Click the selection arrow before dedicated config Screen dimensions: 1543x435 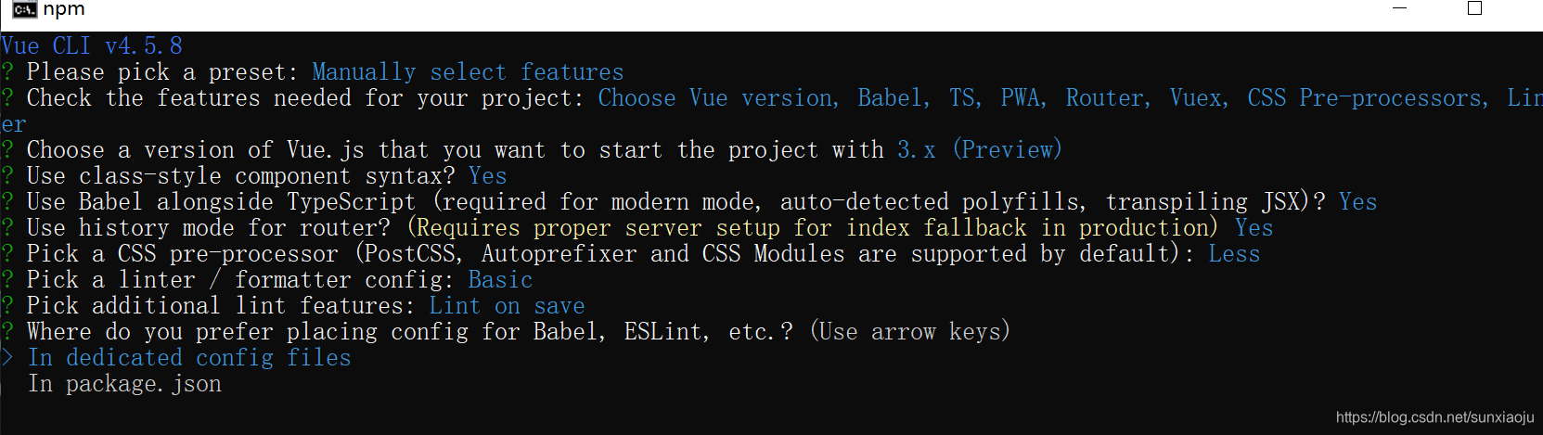click(x=7, y=358)
